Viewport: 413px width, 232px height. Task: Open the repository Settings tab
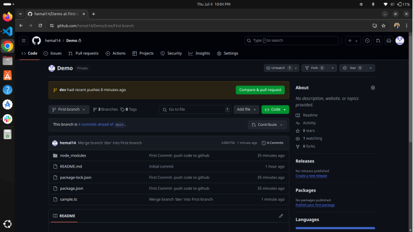[x=228, y=53]
